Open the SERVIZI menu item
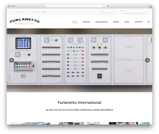 coord(116,22)
